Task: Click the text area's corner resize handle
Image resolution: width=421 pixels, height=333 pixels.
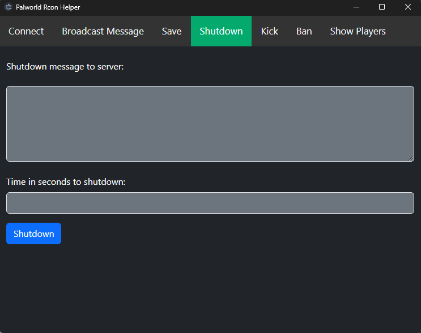Action: tap(411, 158)
